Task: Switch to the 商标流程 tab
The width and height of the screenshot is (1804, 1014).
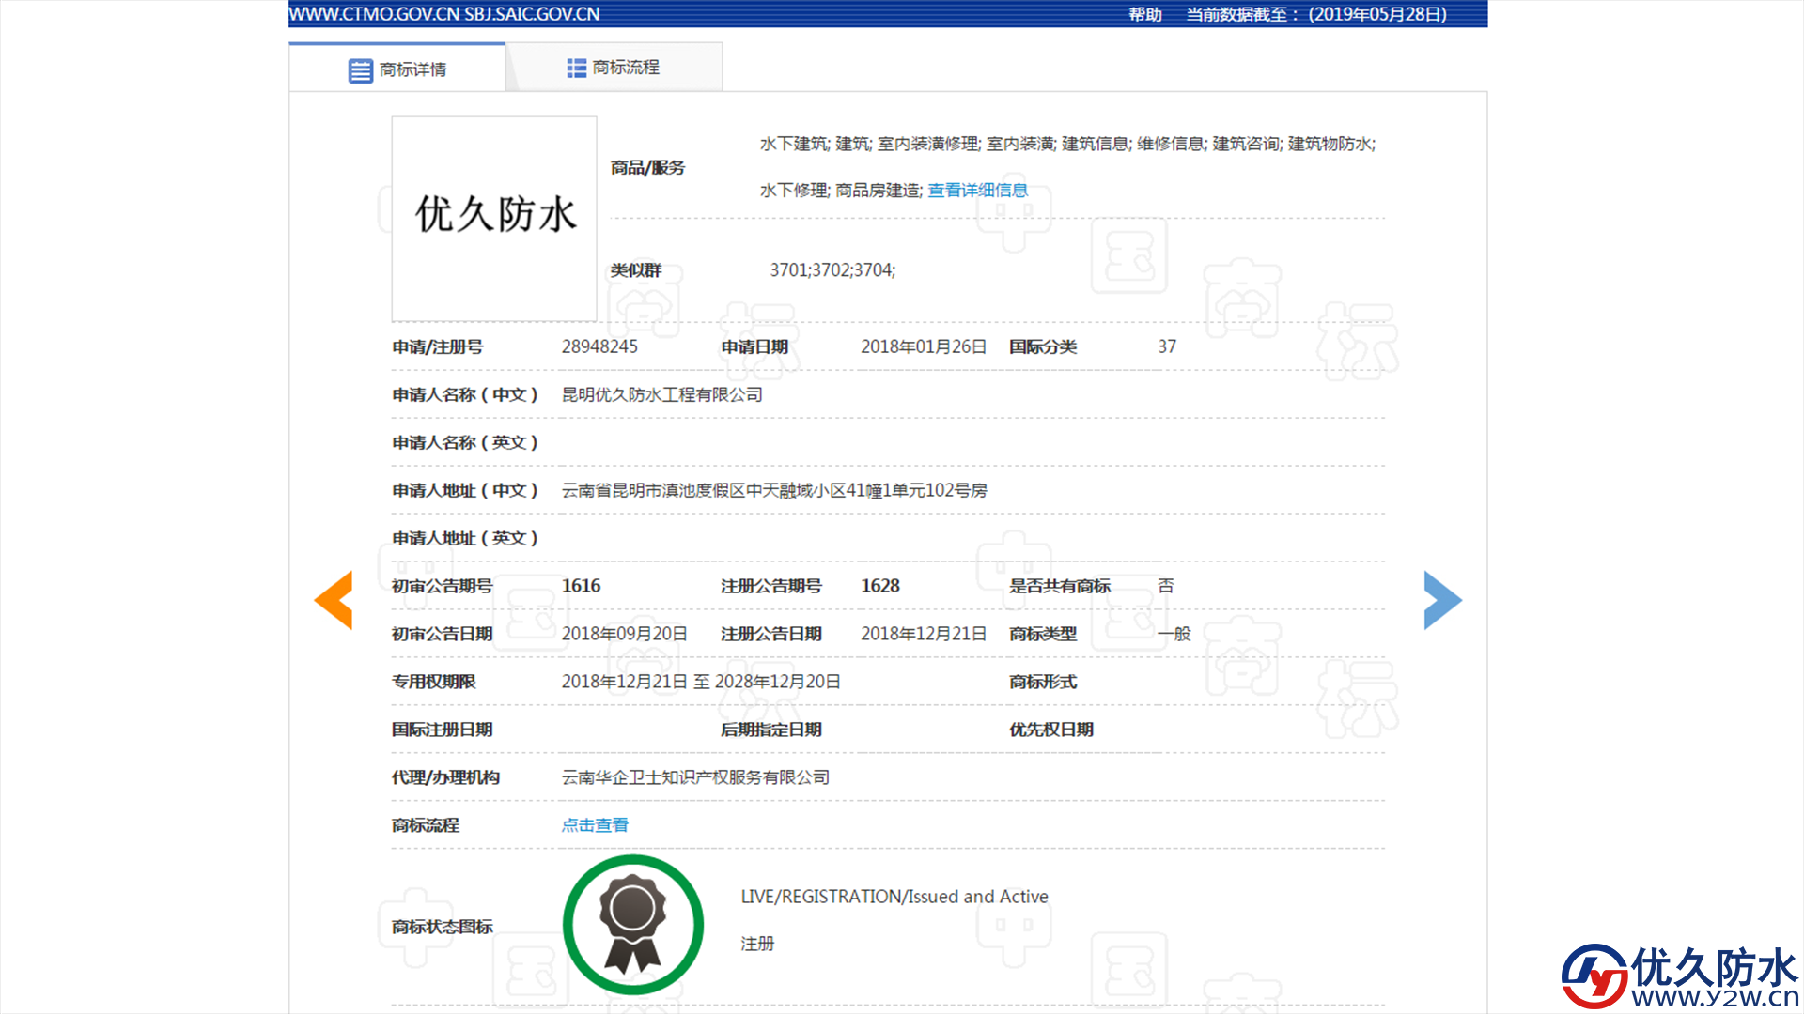Action: click(x=614, y=68)
